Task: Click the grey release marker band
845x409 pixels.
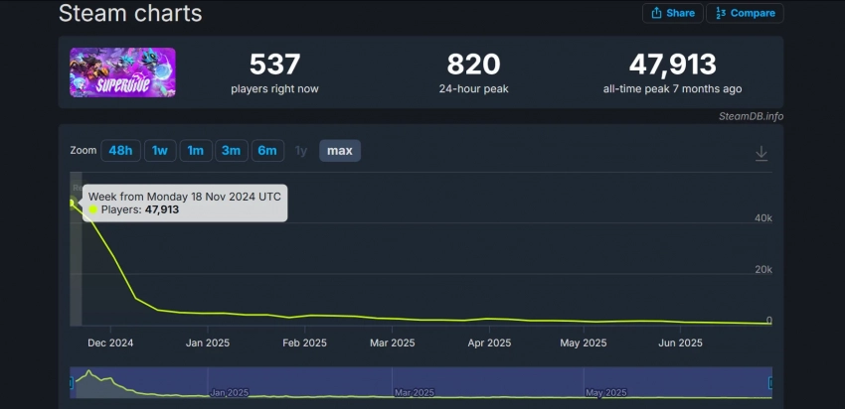Action: click(76, 268)
